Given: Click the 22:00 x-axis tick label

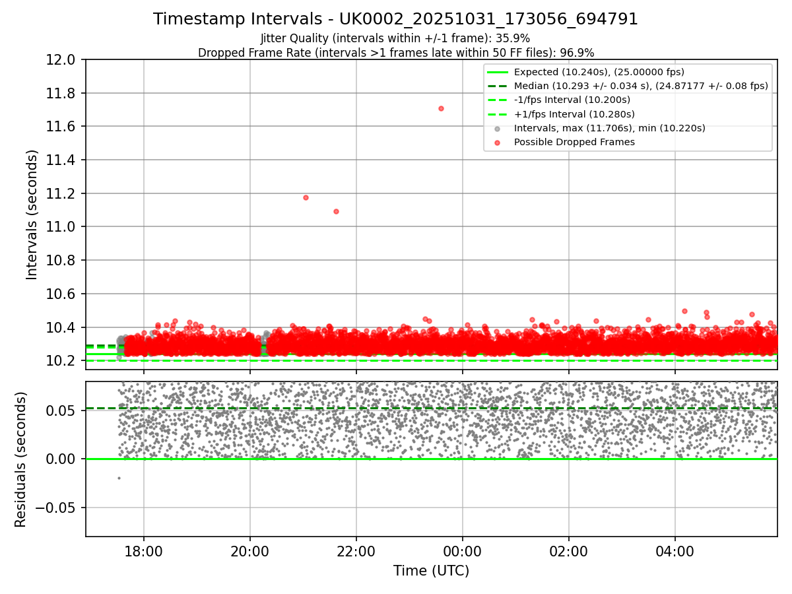Looking at the screenshot, I should pyautogui.click(x=356, y=550).
